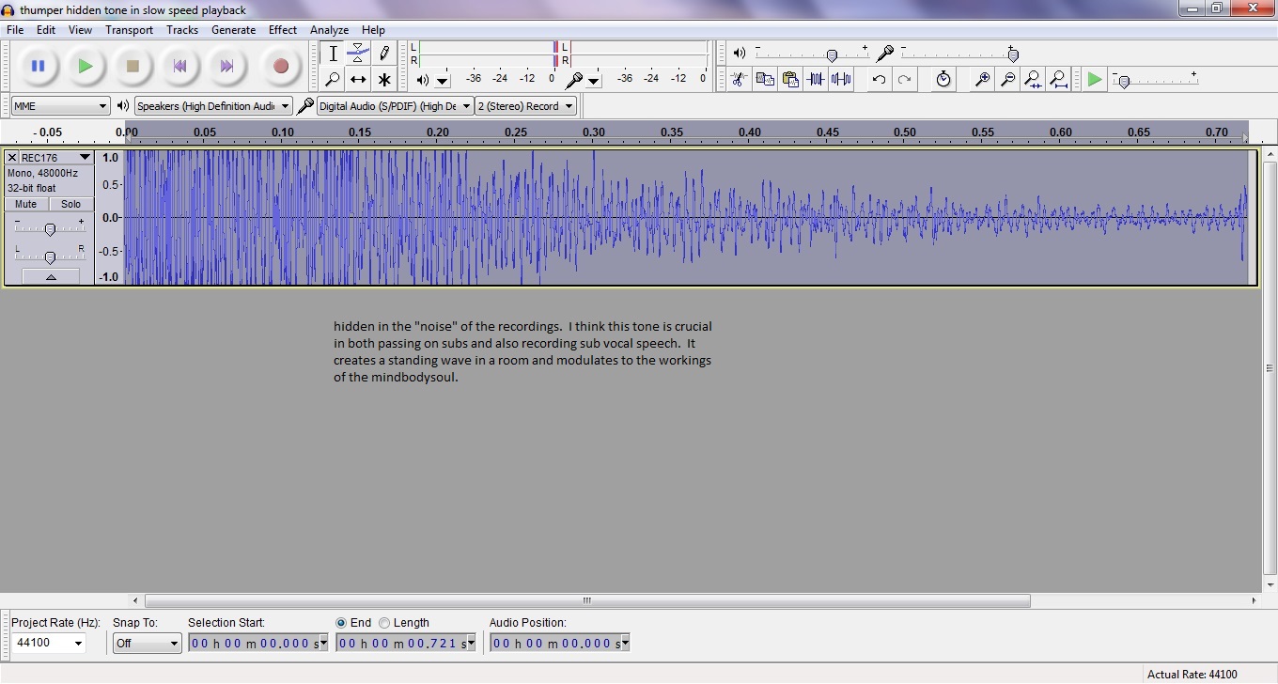This screenshot has width=1278, height=684.
Task: Open the Analyze menu
Action: (x=329, y=30)
